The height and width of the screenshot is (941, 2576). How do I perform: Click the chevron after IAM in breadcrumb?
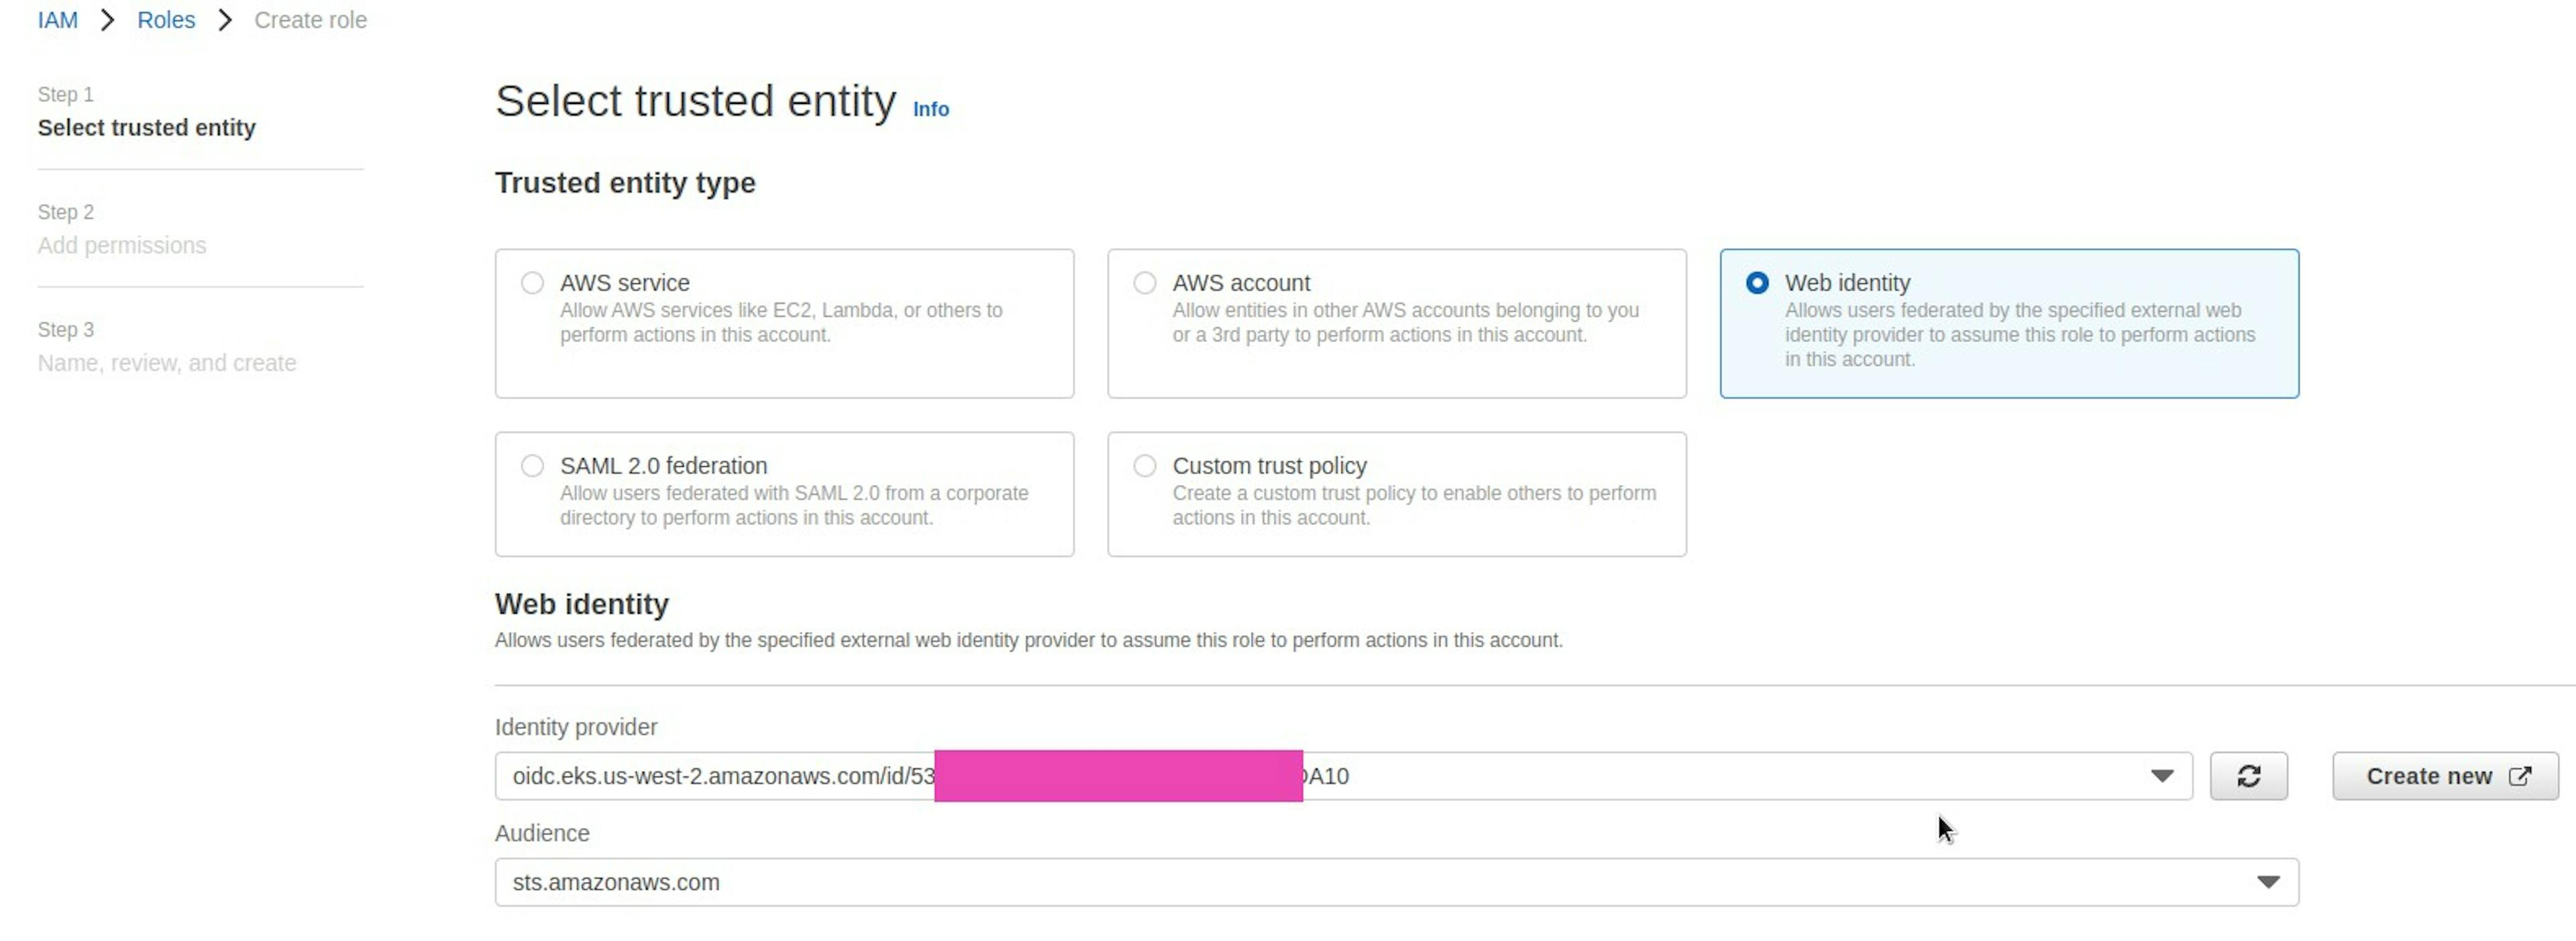[107, 20]
